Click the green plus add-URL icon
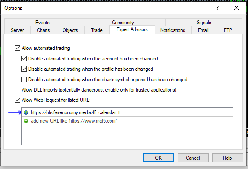The image size is (248, 169). (x=26, y=121)
